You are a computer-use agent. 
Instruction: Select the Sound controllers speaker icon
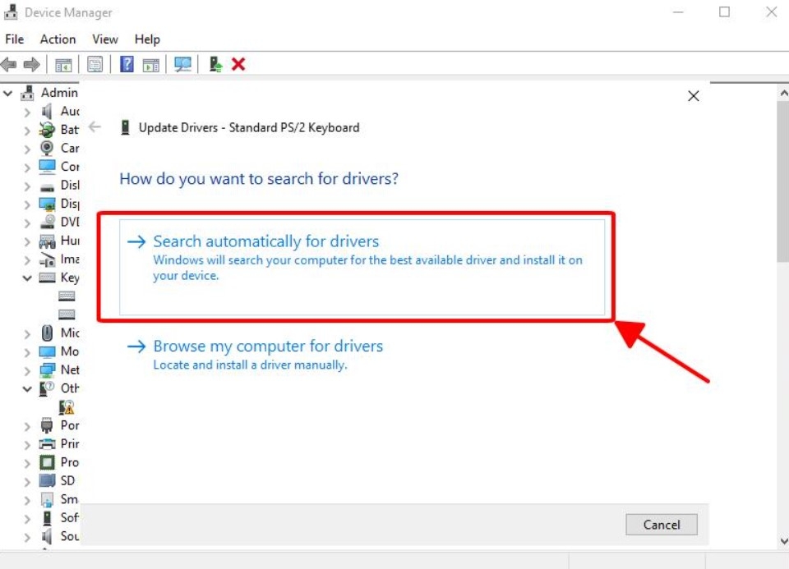(x=47, y=536)
